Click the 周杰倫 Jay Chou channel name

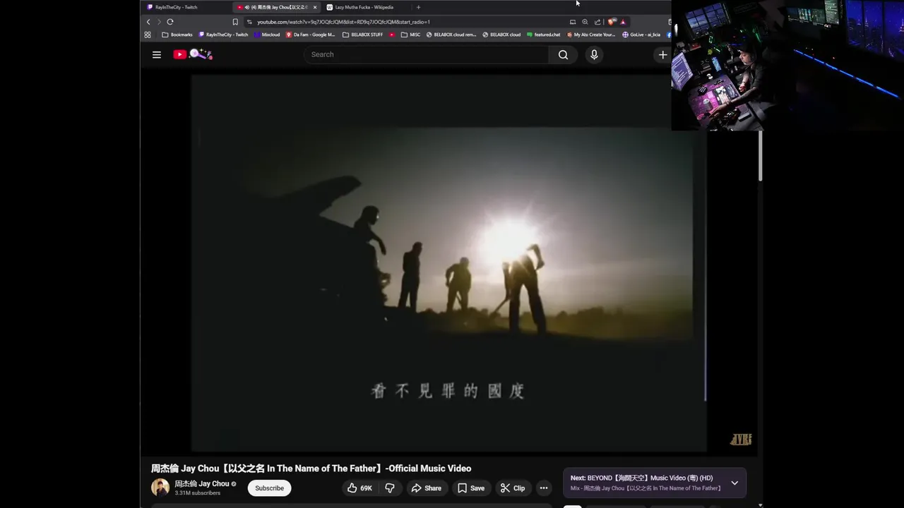[202, 484]
